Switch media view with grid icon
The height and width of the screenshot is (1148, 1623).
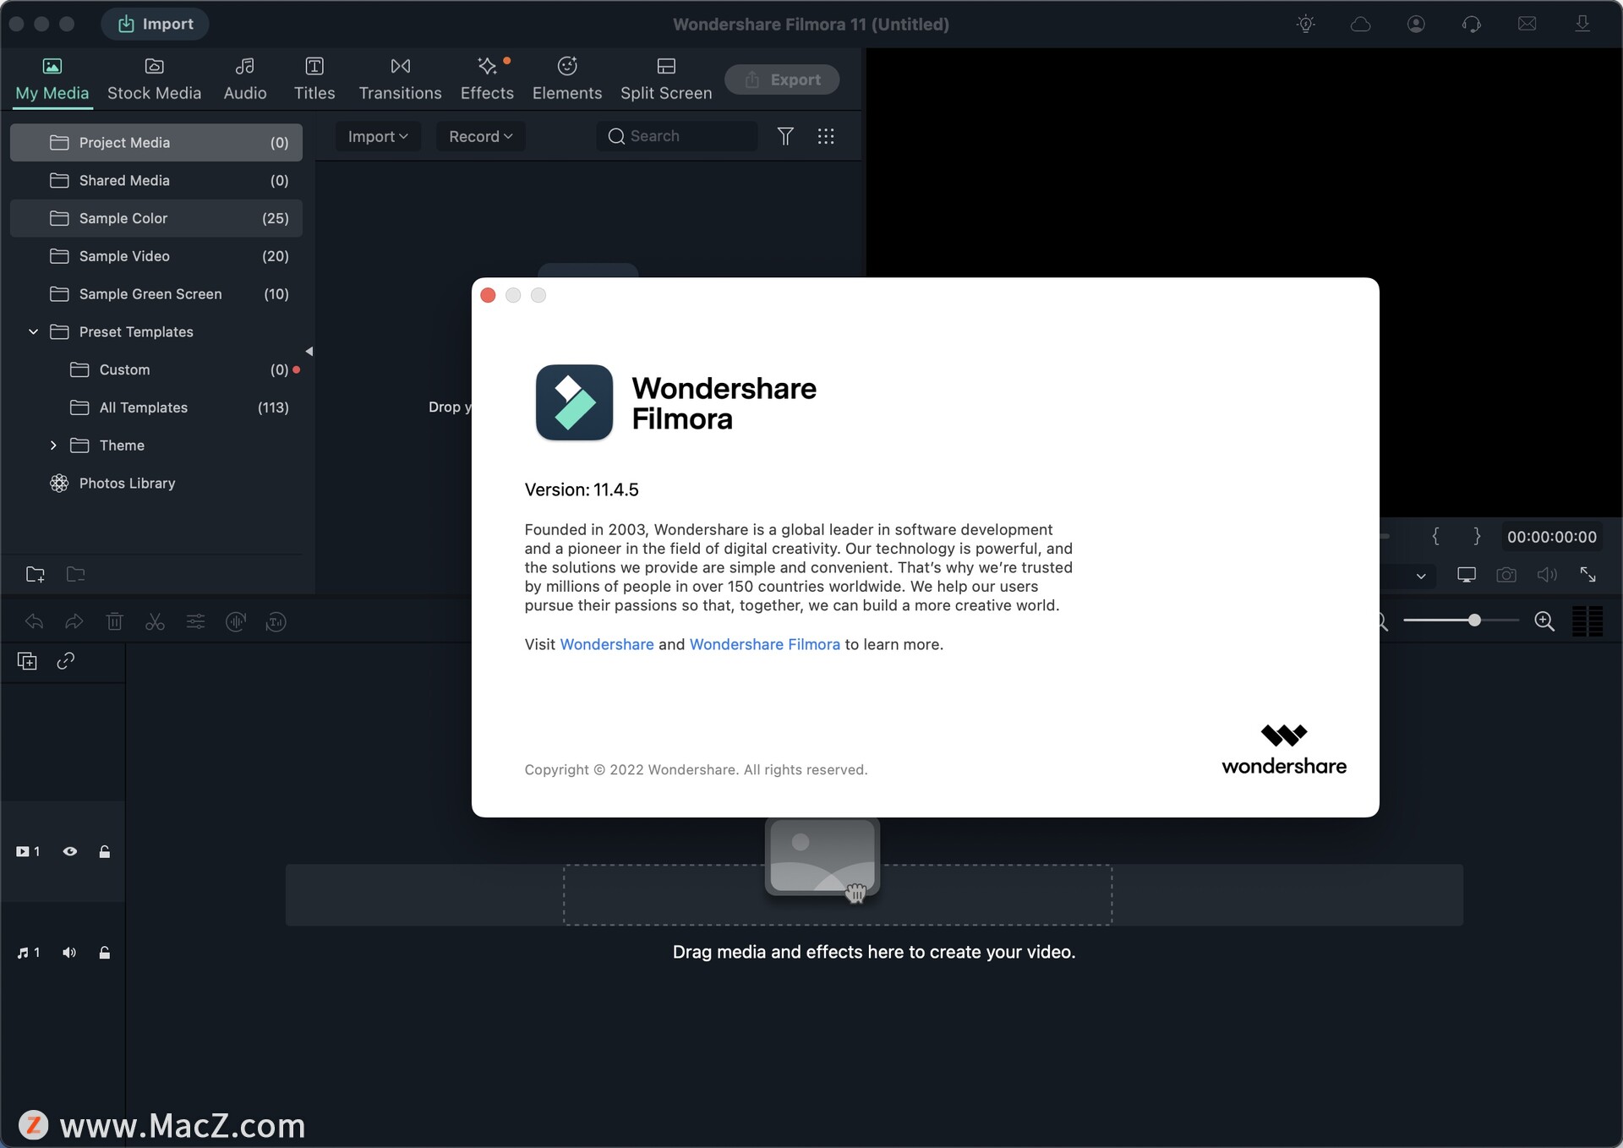(826, 136)
